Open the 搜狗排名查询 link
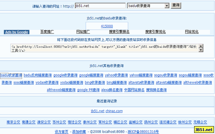Viewport: 215px width, 134px height. click(x=156, y=90)
